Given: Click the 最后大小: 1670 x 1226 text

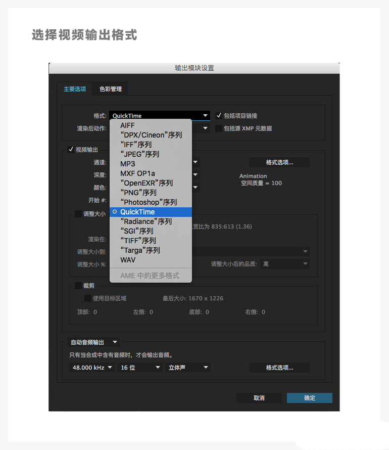Looking at the screenshot, I should pyautogui.click(x=193, y=298).
